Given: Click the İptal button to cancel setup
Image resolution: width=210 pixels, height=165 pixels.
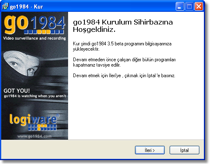Looking at the screenshot, I should 184,150.
